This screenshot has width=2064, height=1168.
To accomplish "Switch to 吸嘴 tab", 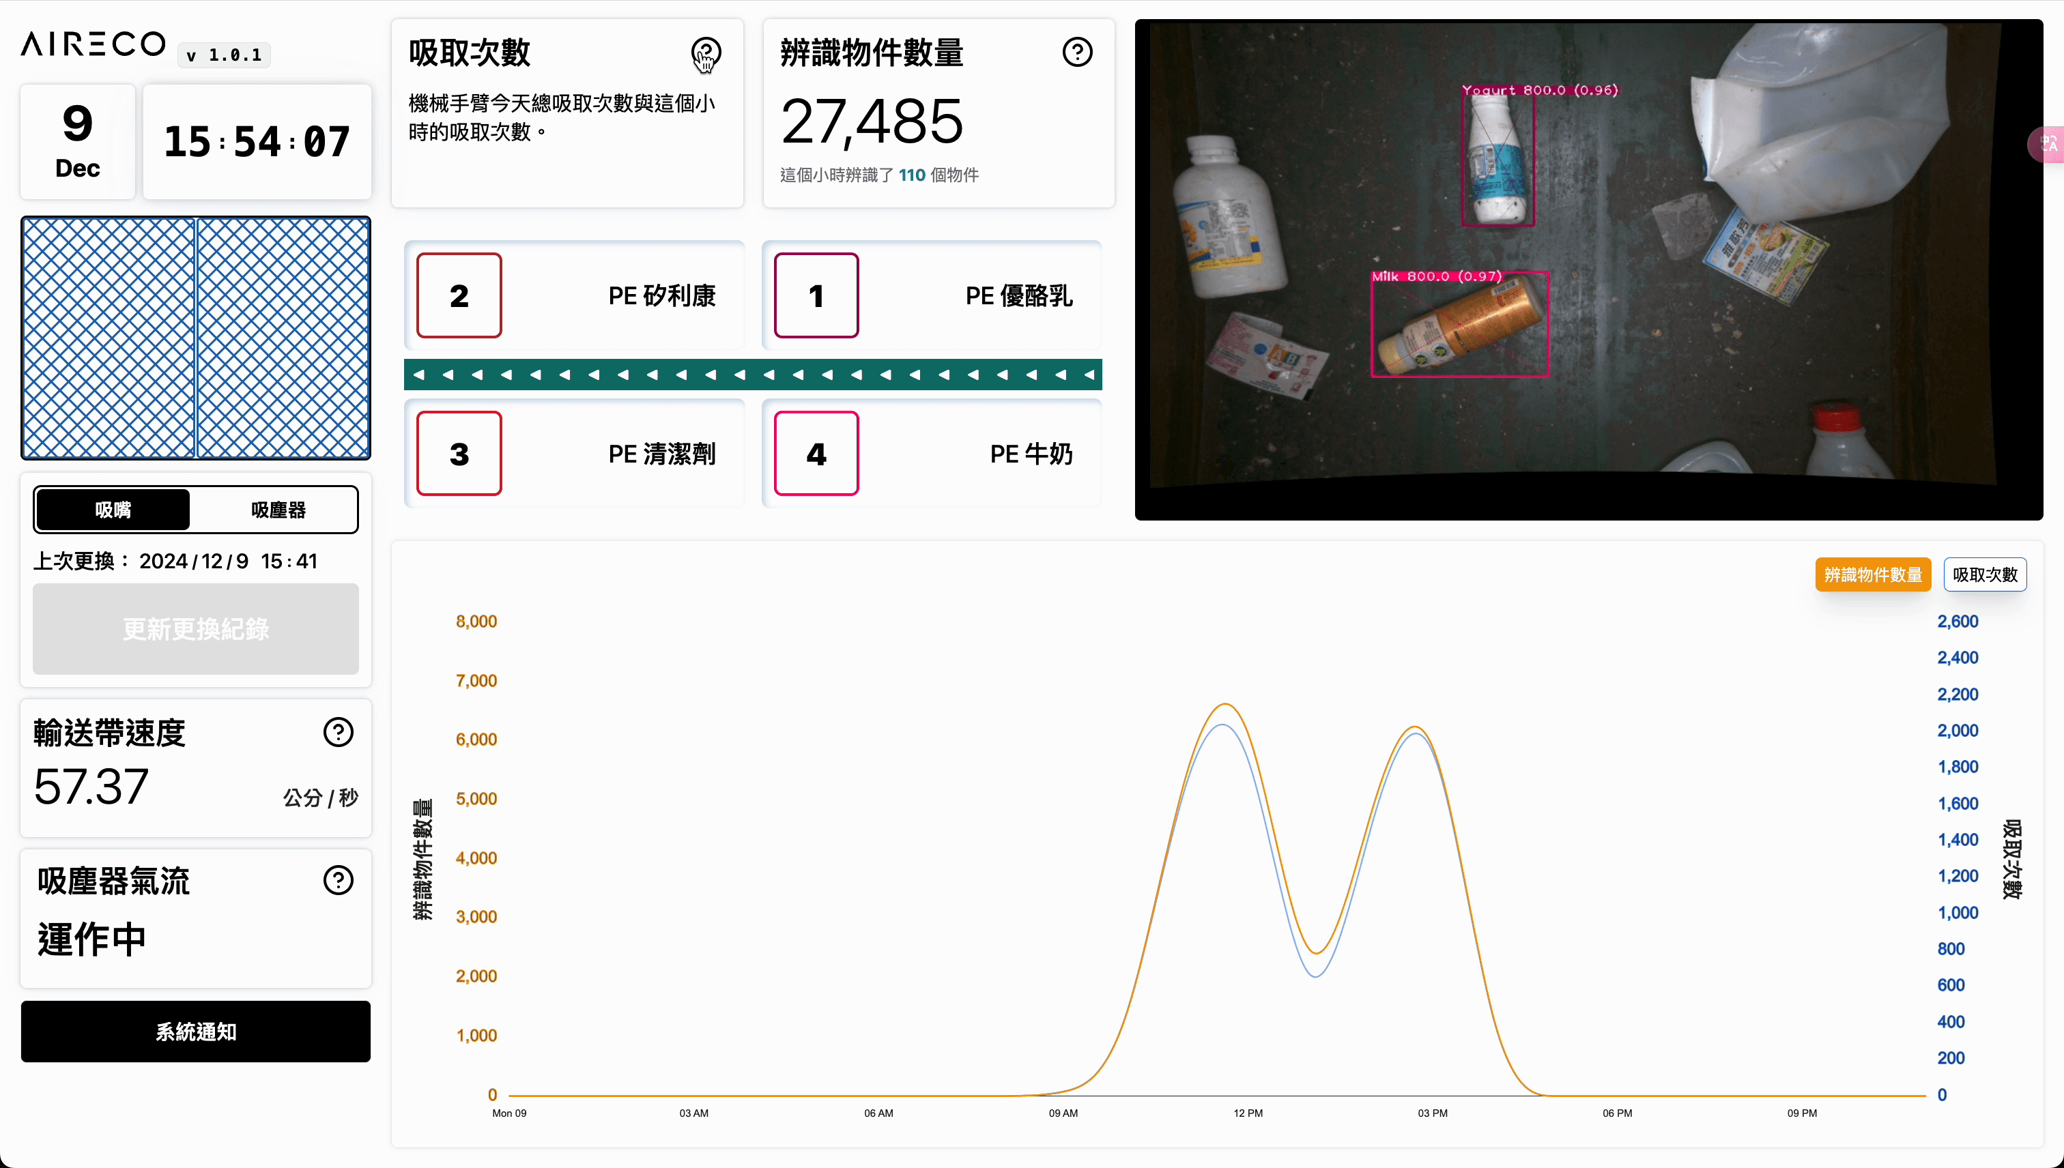I will coord(113,510).
